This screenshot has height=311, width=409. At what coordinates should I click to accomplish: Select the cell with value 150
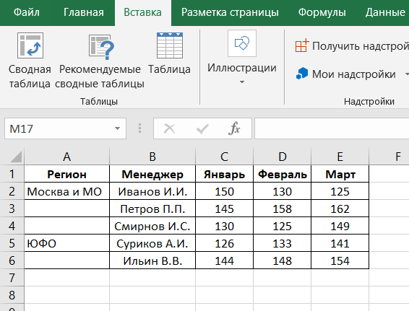pyautogui.click(x=224, y=191)
